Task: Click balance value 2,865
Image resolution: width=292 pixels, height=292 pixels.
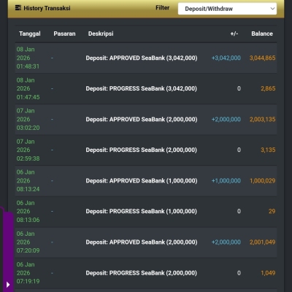Action: [x=268, y=88]
